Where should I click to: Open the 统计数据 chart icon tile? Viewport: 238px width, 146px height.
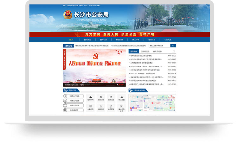121,98
